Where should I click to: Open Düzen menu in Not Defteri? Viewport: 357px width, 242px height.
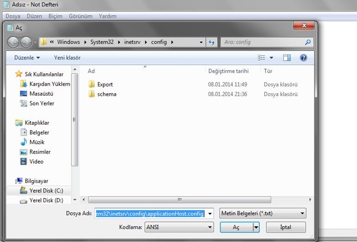point(35,16)
